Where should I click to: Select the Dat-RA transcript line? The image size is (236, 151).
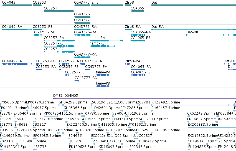tap(194, 29)
